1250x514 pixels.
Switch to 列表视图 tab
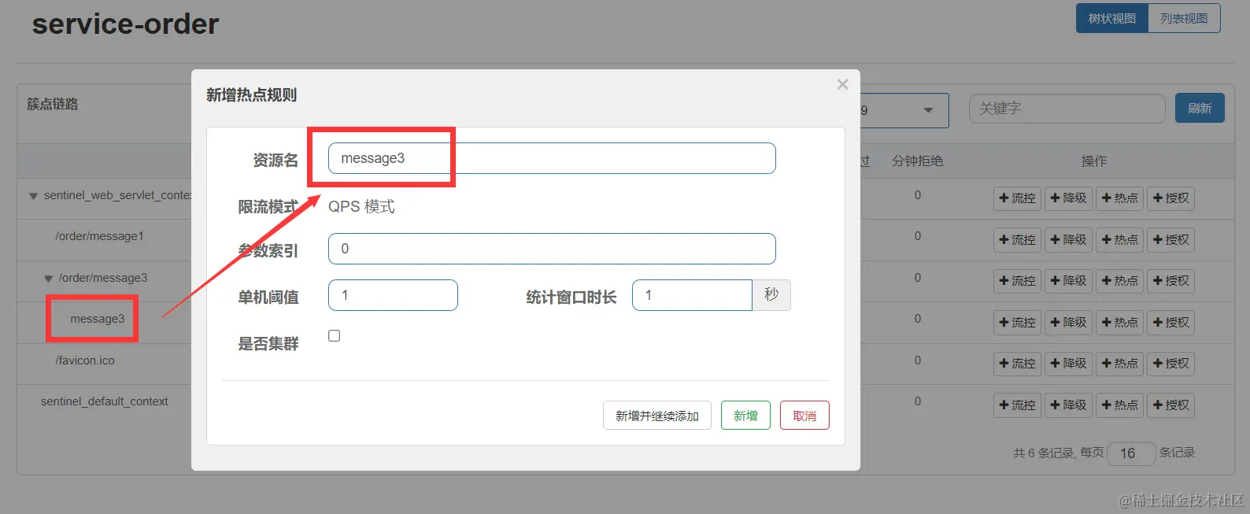1184,18
